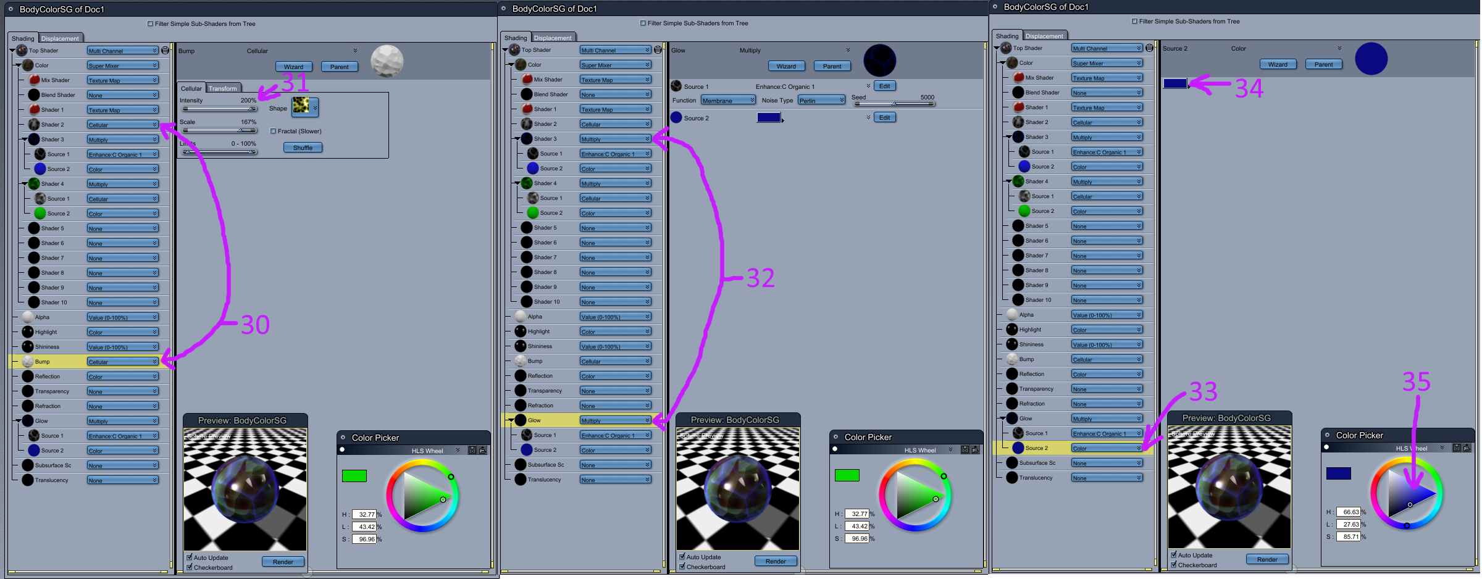This screenshot has width=1482, height=579.
Task: Select the Shading tab in the right window
Action: 1007,36
